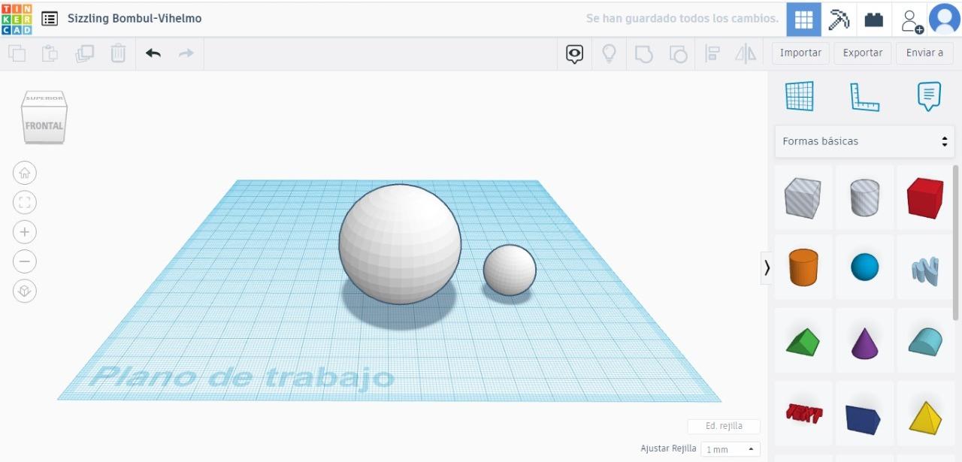Click the Fit all in view icon
This screenshot has height=462, width=962.
click(25, 202)
